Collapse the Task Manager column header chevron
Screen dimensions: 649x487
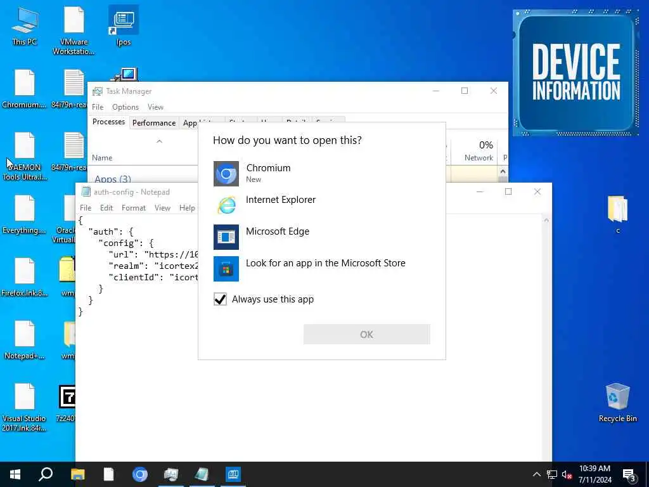159,141
